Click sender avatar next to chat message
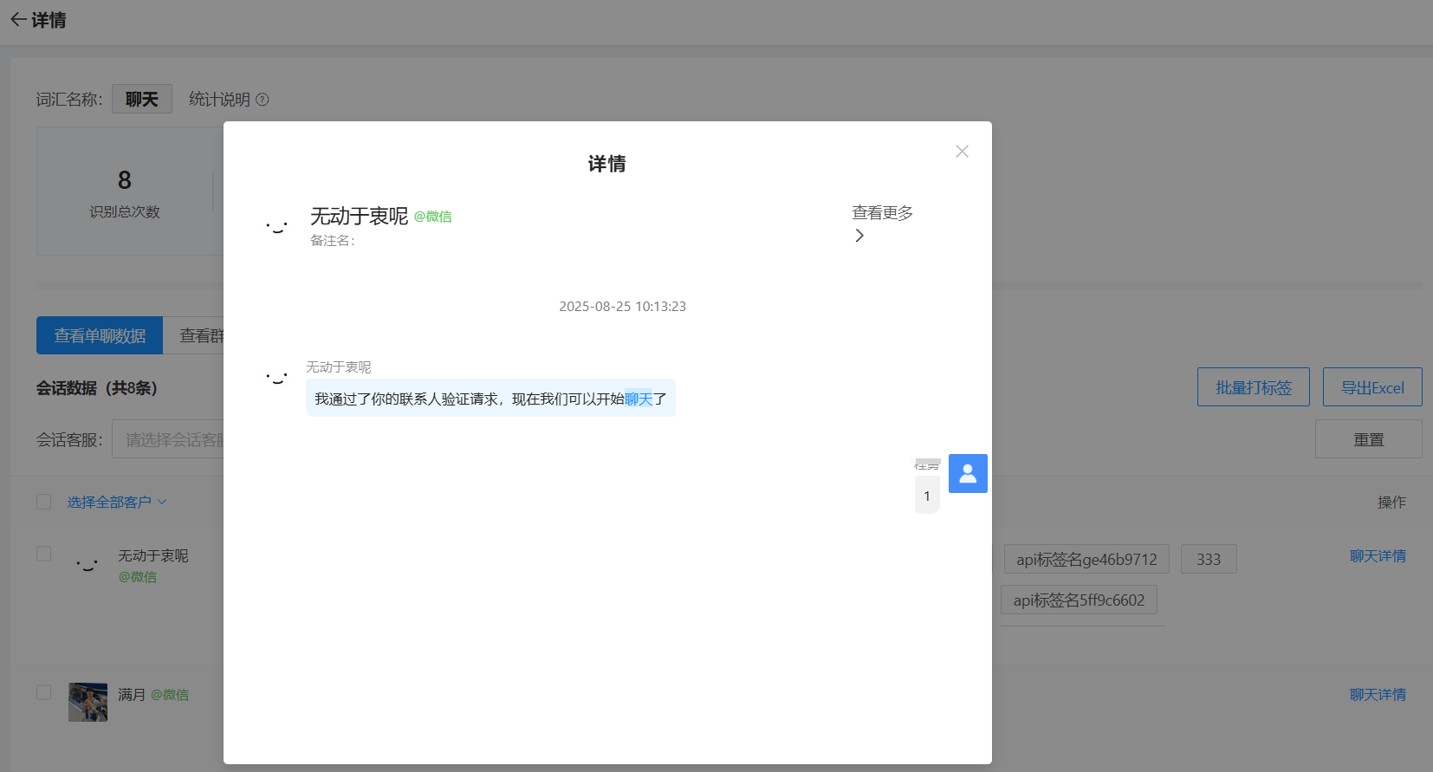The image size is (1433, 772). [x=276, y=377]
